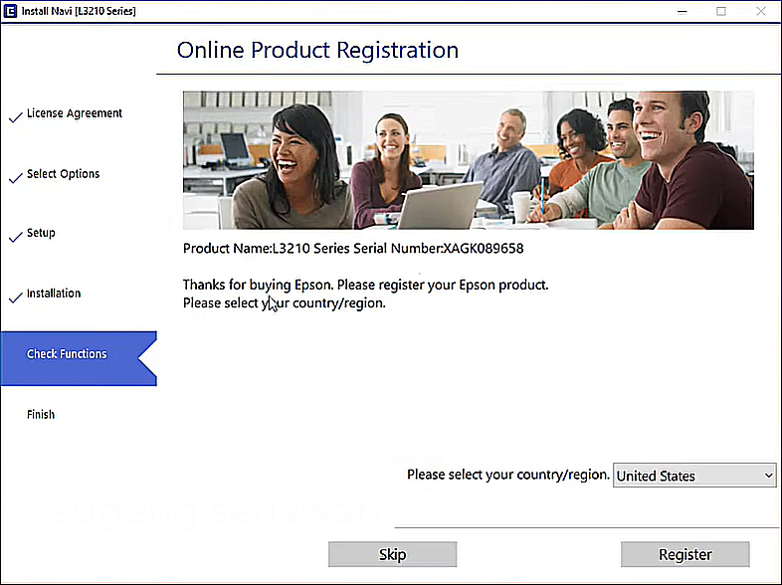Skip the online product registration

392,554
